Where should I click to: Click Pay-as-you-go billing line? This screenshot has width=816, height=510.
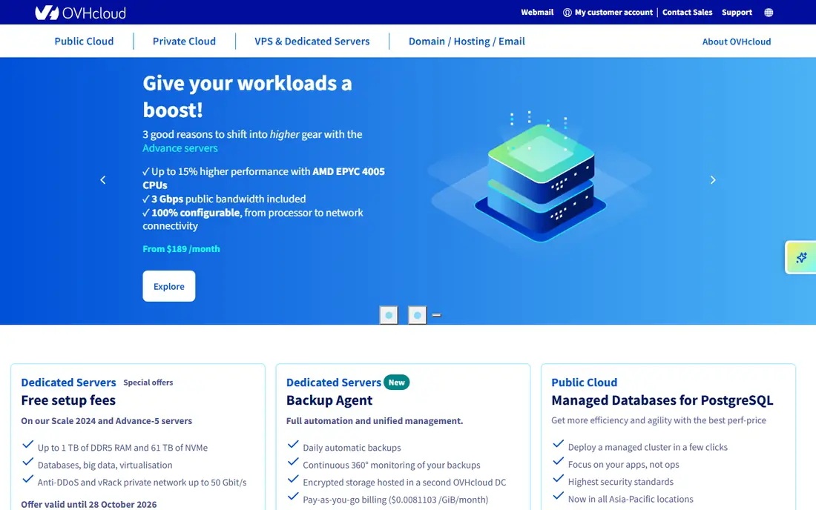pos(395,500)
